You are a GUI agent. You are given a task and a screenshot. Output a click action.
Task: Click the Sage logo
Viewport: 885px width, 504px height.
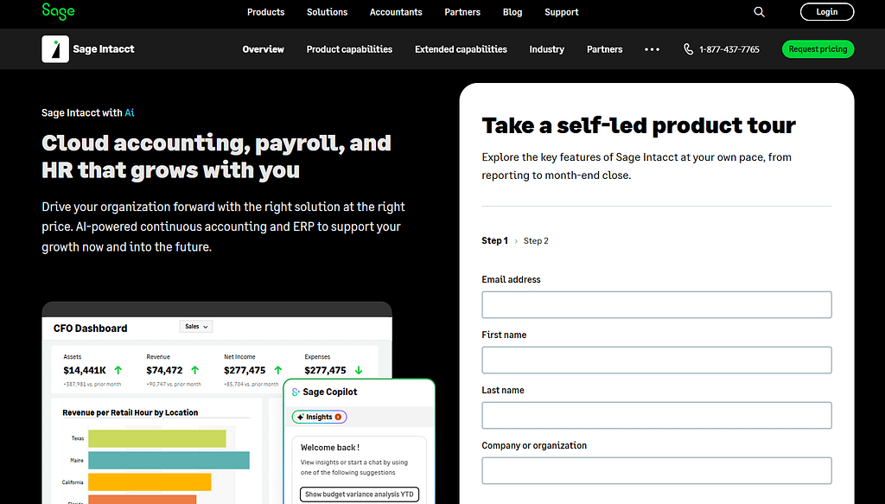click(58, 12)
